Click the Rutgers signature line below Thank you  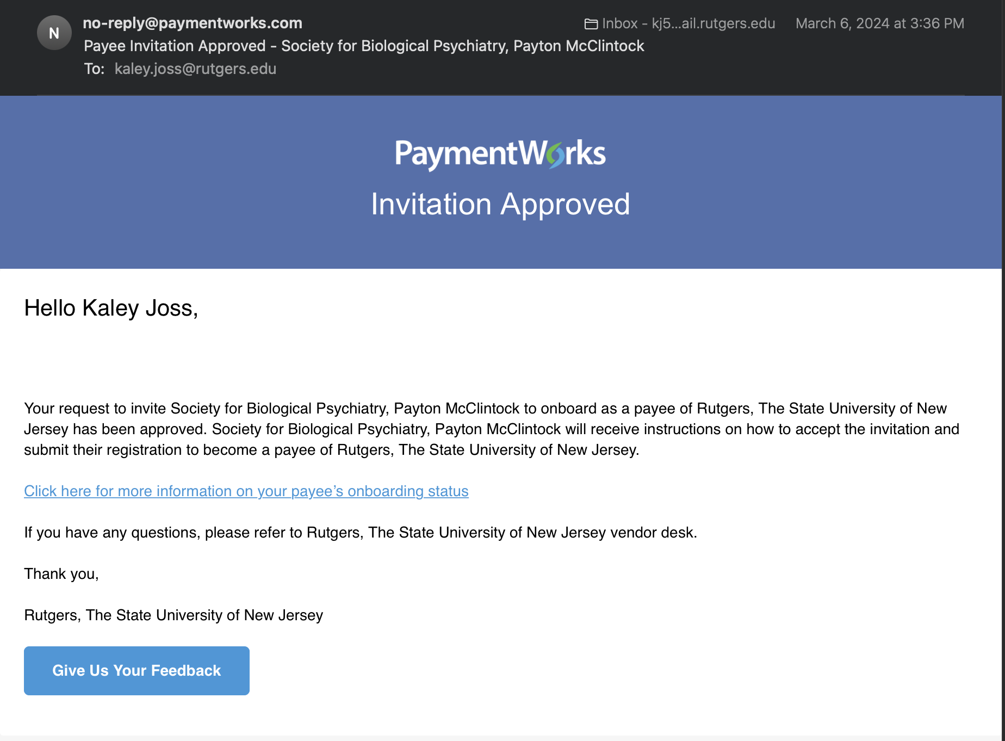point(173,615)
